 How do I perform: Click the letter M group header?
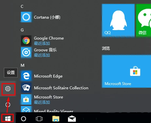tap(23, 65)
